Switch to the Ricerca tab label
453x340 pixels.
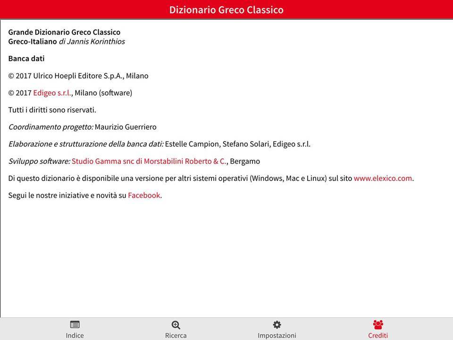pyautogui.click(x=176, y=335)
